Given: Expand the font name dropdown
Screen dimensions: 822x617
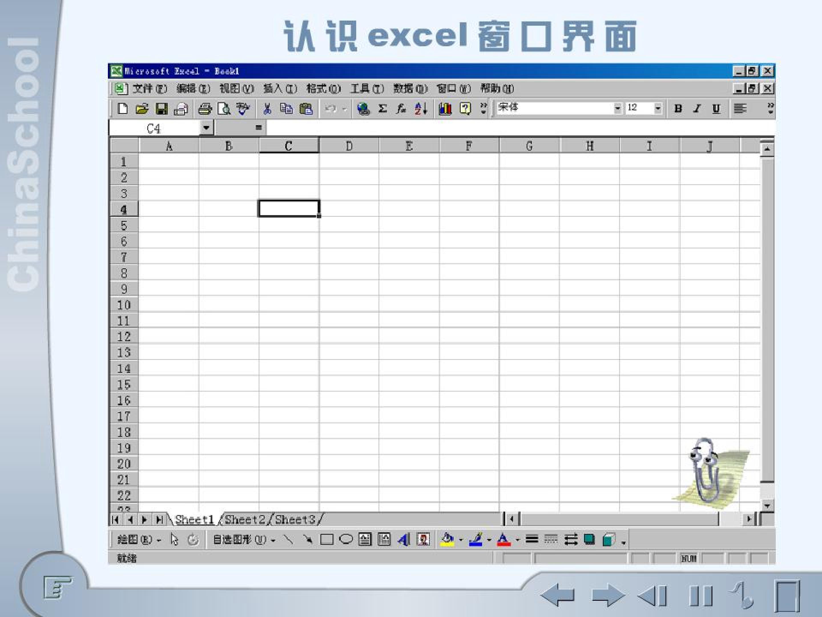Looking at the screenshot, I should click(x=617, y=108).
